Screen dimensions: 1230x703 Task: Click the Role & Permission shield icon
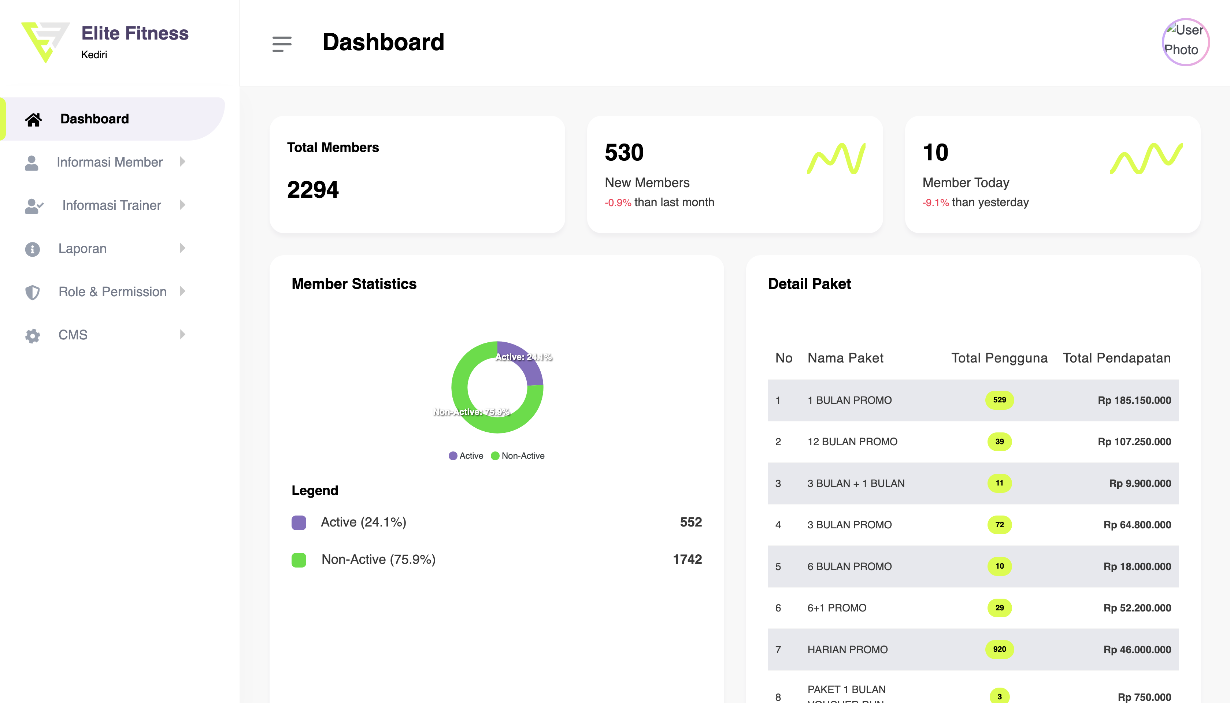(32, 292)
